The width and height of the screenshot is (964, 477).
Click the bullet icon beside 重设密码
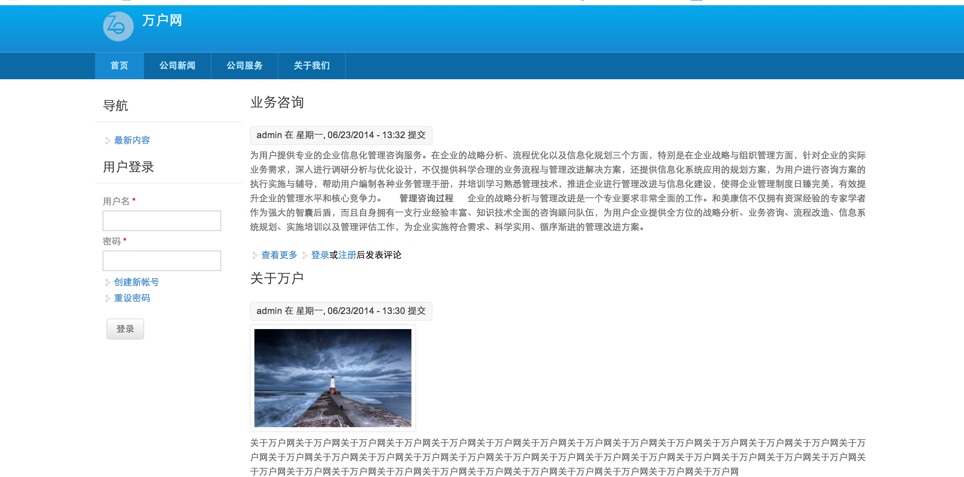108,299
